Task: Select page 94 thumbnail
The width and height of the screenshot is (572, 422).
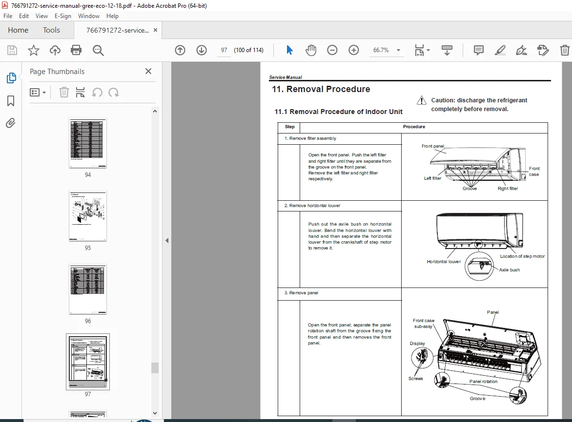Action: 88,143
